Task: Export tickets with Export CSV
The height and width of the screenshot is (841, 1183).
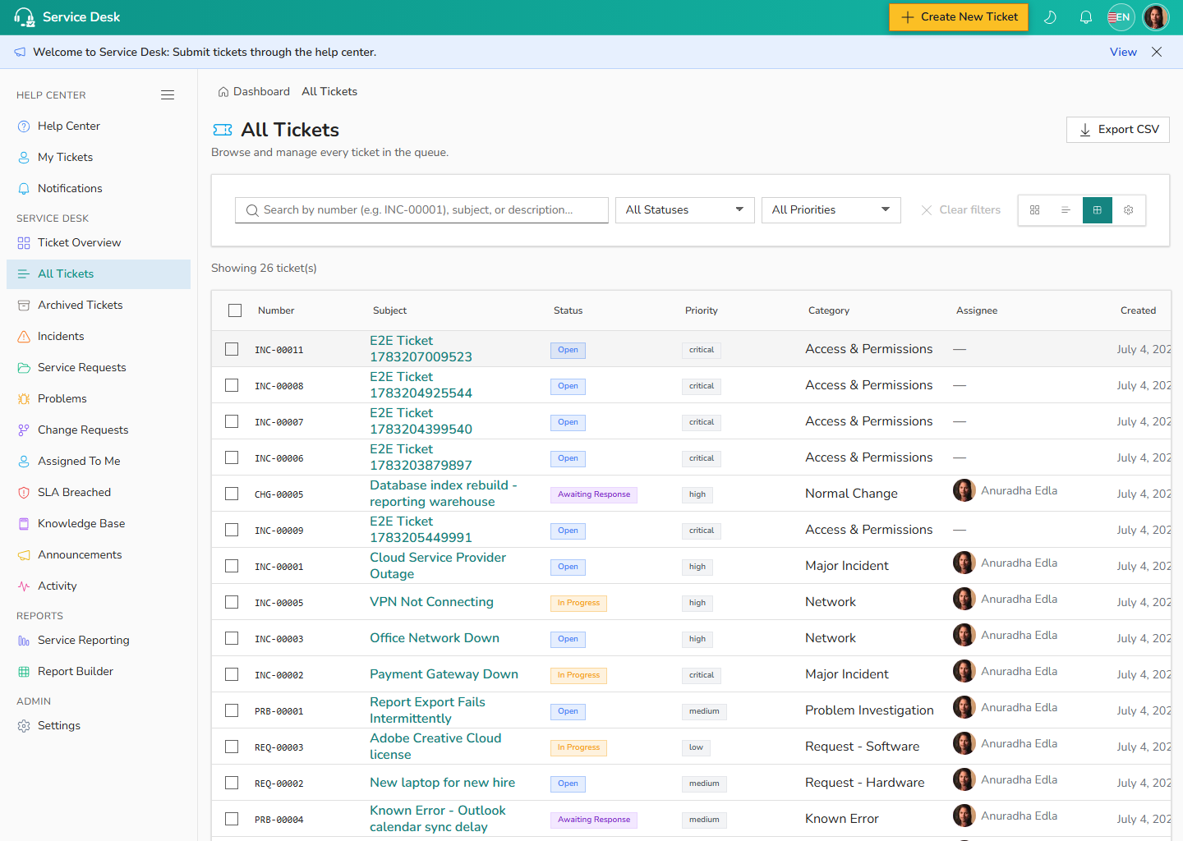Action: pos(1117,130)
